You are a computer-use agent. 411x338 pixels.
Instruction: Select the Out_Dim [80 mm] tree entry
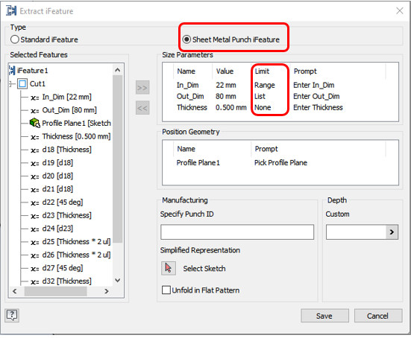(69, 110)
